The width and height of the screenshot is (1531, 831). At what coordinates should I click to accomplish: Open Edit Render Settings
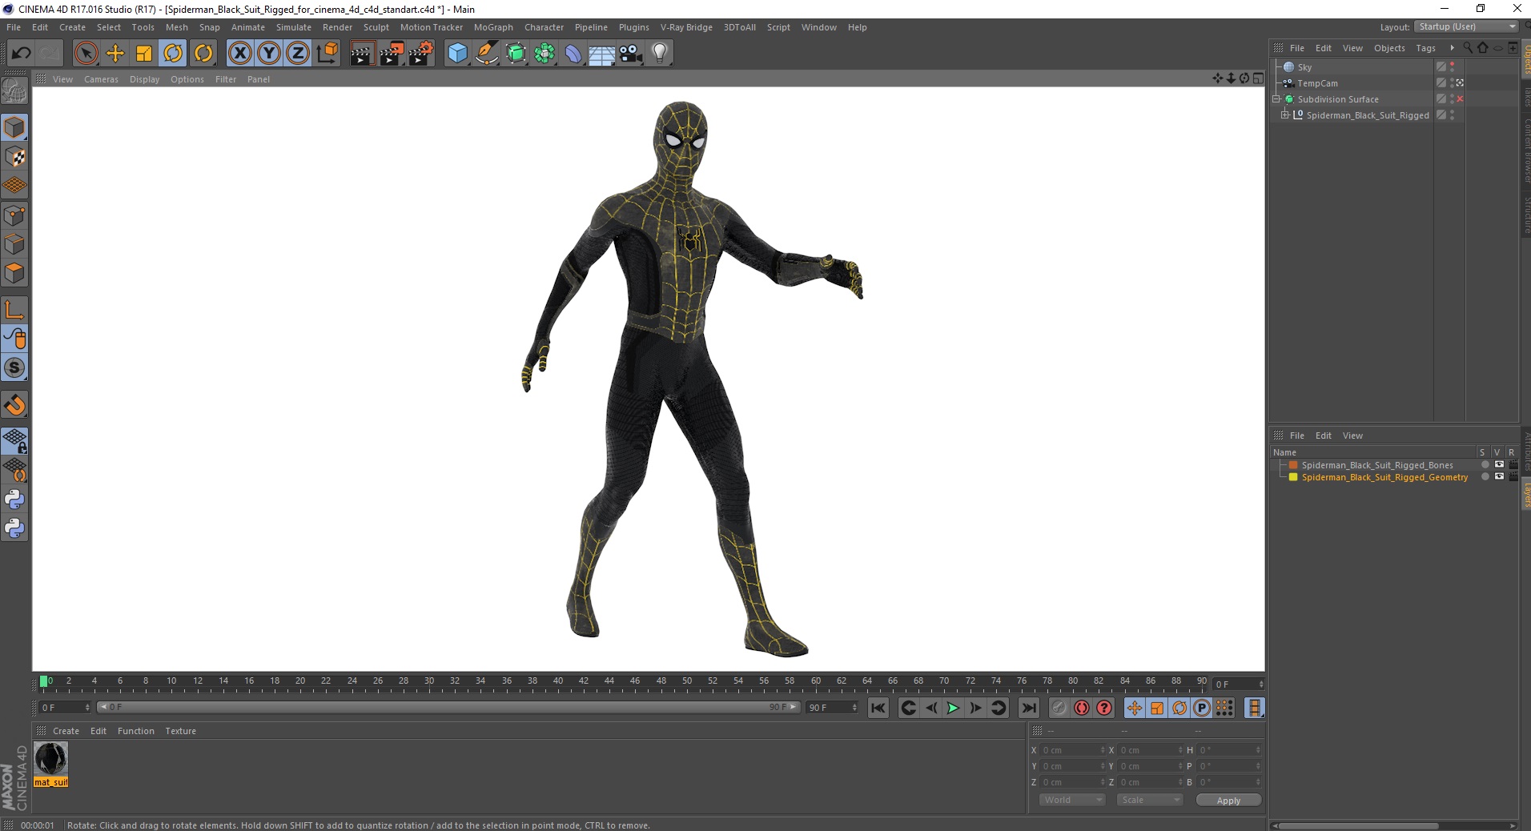click(x=421, y=54)
